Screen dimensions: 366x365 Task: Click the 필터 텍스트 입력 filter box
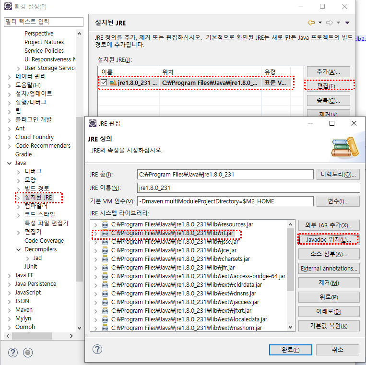(x=44, y=22)
